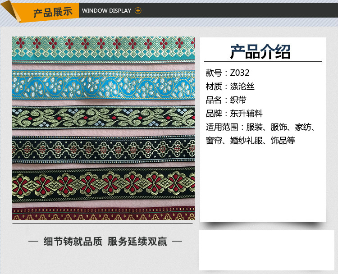Select the 材质:涤沦丝 line
Viewport: 338px width, 274px height.
click(230, 87)
